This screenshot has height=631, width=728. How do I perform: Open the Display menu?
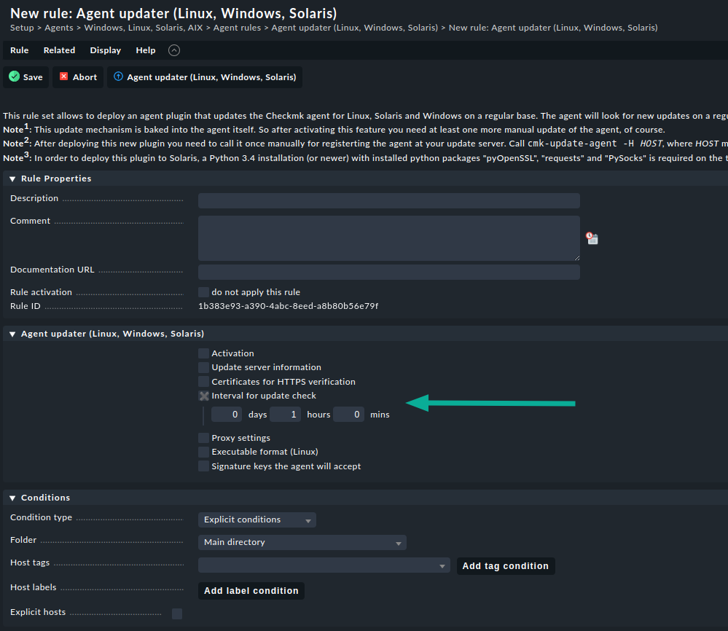[x=105, y=50]
